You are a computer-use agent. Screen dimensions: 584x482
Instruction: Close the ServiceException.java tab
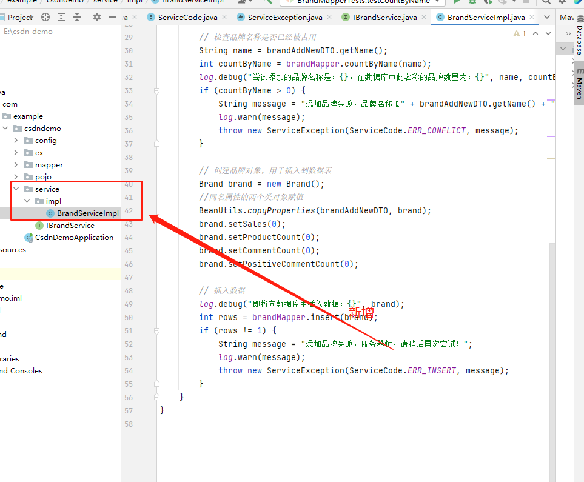coord(329,17)
